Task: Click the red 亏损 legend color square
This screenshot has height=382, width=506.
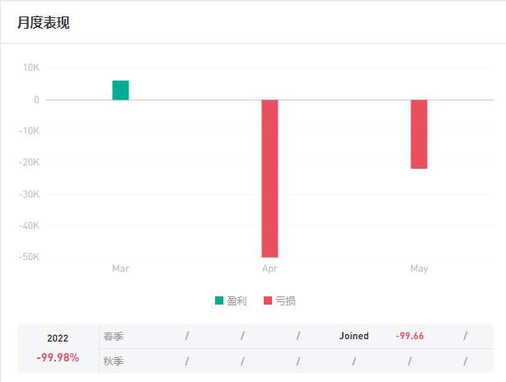Action: [x=268, y=300]
